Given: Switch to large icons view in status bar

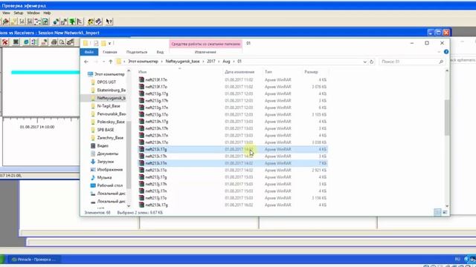Looking at the screenshot, I should pyautogui.click(x=445, y=212).
